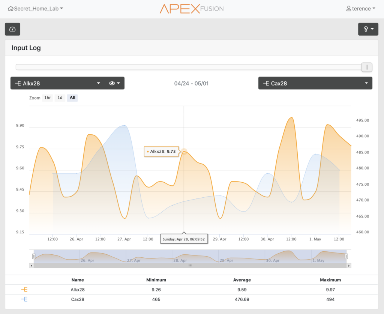Select the All zoom range
Screen dimensions: 384x314
[72, 98]
